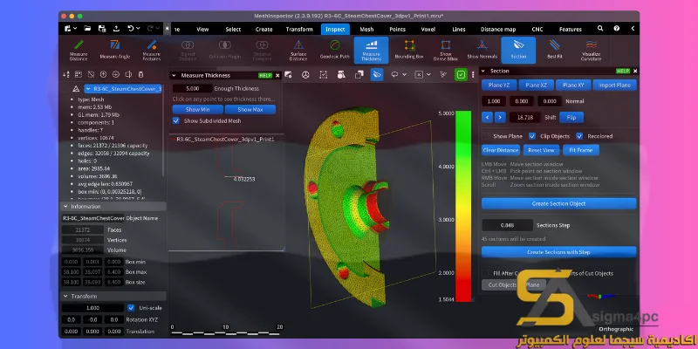Open the Surface Distance tool
The width and height of the screenshot is (698, 349).
[x=298, y=50]
